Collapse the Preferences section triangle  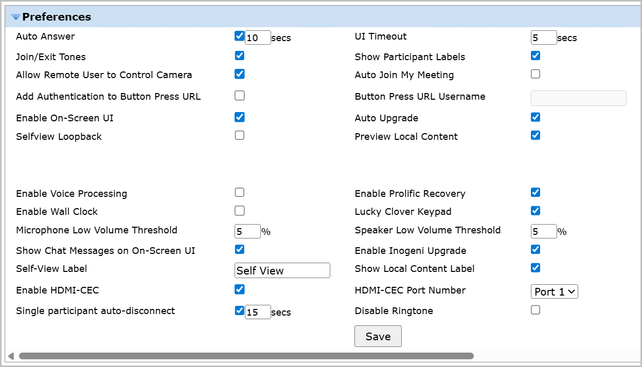[16, 17]
